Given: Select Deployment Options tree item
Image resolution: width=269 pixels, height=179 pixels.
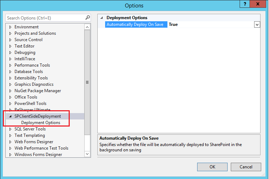Looking at the screenshot, I should pos(41,123).
